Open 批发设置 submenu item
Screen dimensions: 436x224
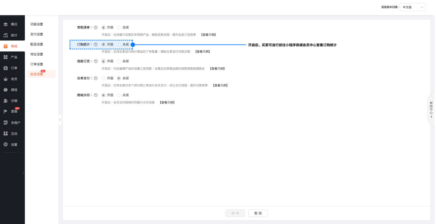41,74
